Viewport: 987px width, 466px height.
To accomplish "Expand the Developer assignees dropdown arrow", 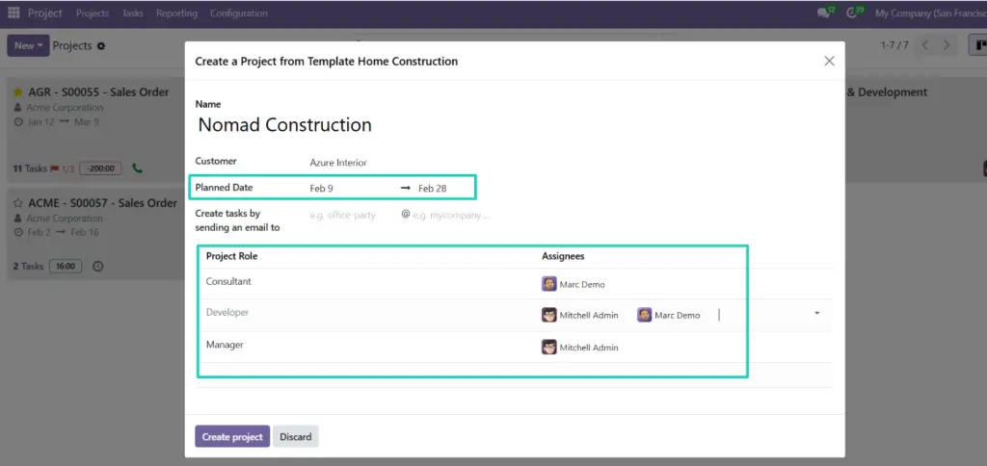I will (817, 313).
